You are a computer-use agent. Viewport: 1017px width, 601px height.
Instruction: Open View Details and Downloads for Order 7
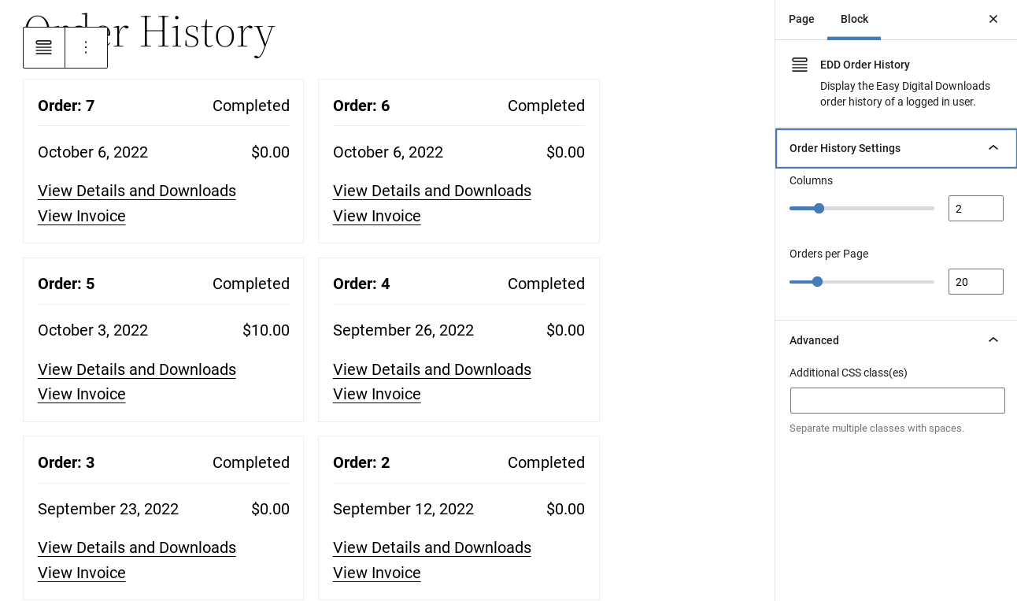137,191
